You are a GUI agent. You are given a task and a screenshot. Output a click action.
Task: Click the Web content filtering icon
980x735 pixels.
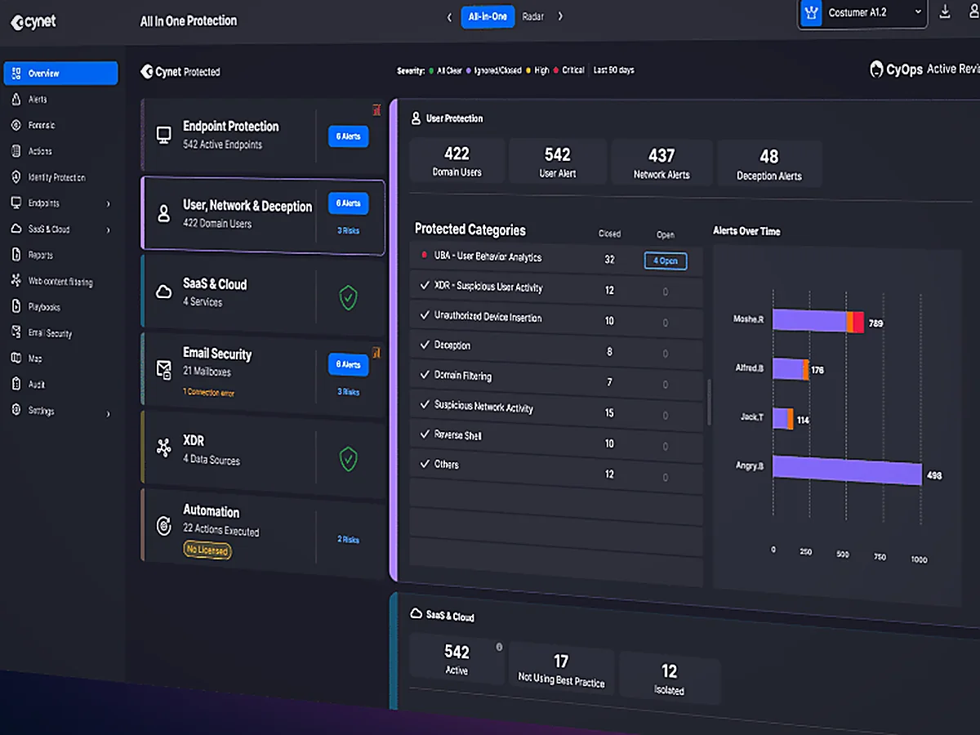coord(16,281)
